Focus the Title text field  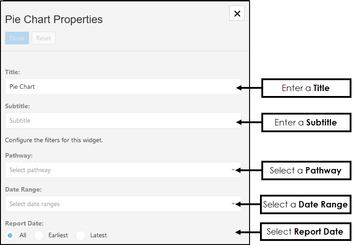pos(123,86)
